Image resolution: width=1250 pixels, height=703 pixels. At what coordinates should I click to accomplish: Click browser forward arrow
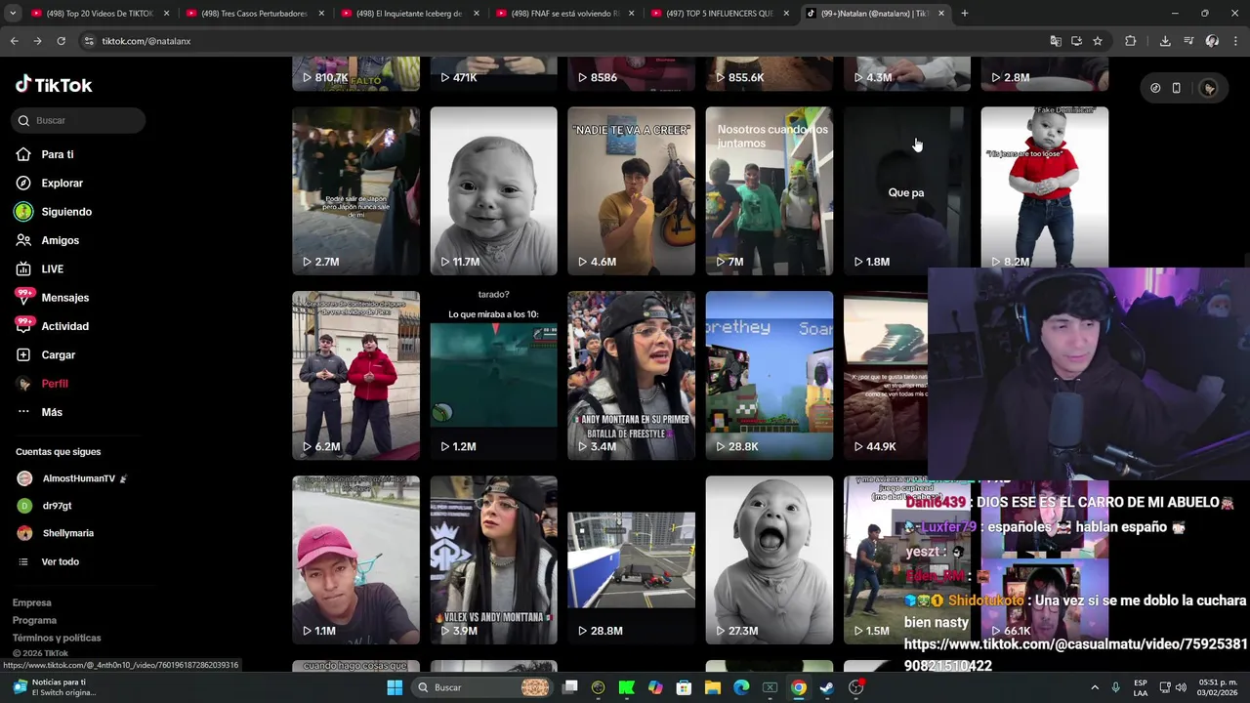pyautogui.click(x=37, y=41)
